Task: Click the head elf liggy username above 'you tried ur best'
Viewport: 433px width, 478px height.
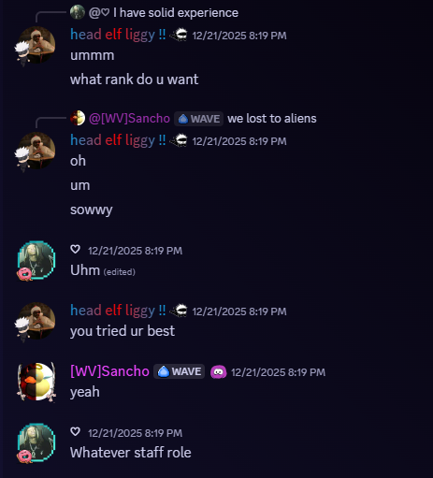Action: [x=118, y=311]
